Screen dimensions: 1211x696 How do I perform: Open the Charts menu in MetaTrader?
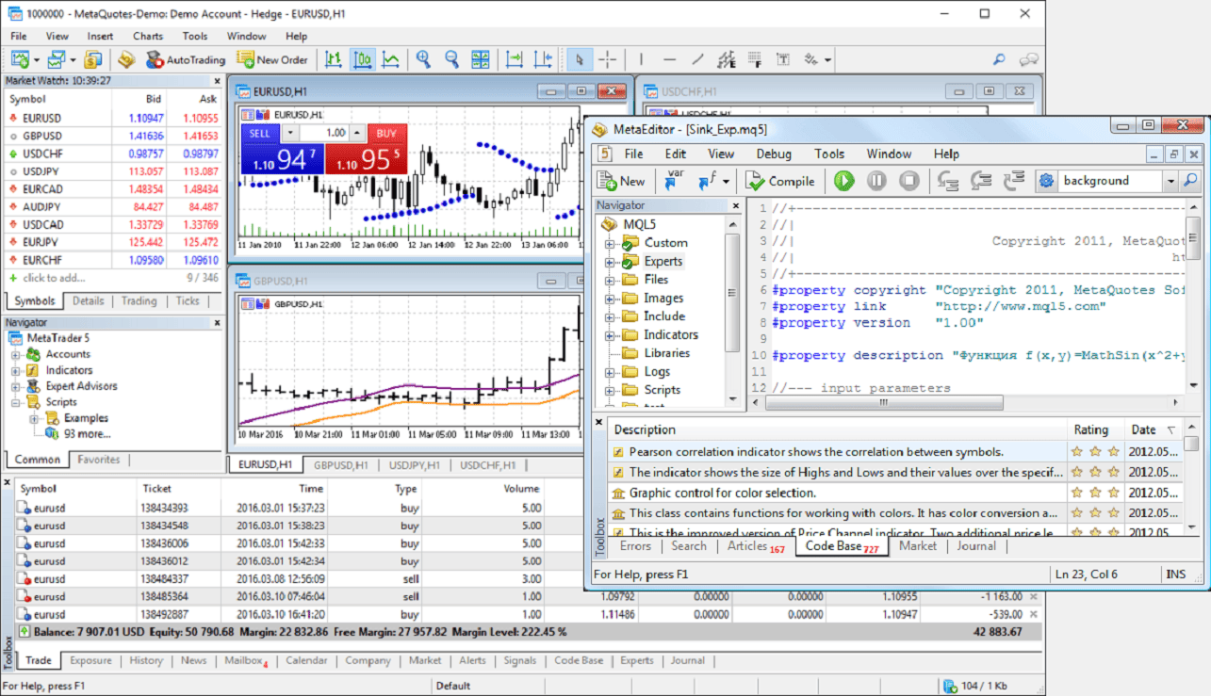click(x=147, y=36)
